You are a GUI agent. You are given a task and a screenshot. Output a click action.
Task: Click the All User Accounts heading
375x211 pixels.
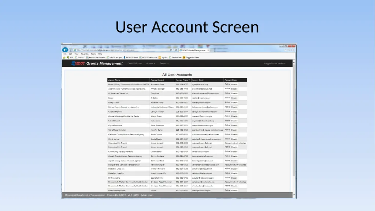177,75
